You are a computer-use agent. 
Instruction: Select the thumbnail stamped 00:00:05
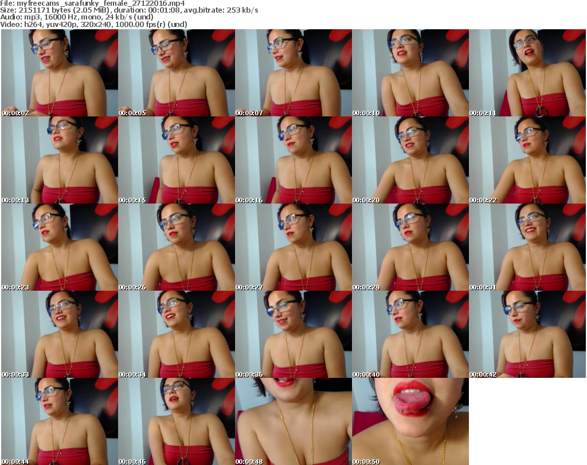point(177,73)
